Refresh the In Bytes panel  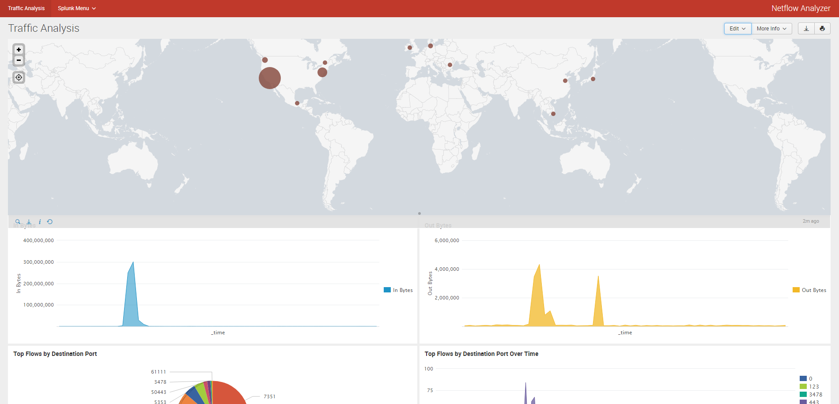(50, 222)
